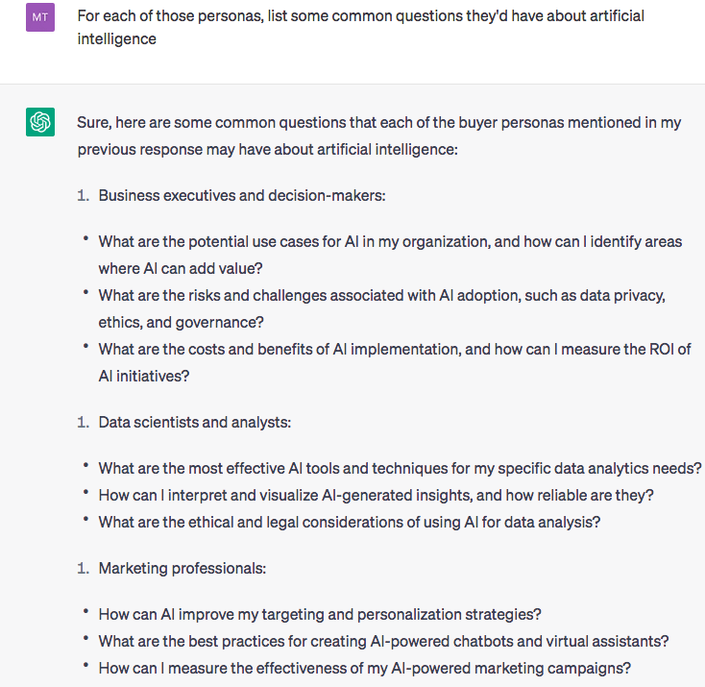705x687 pixels.
Task: Click the bullet about visualizing AI-generated insights
Action: click(376, 496)
